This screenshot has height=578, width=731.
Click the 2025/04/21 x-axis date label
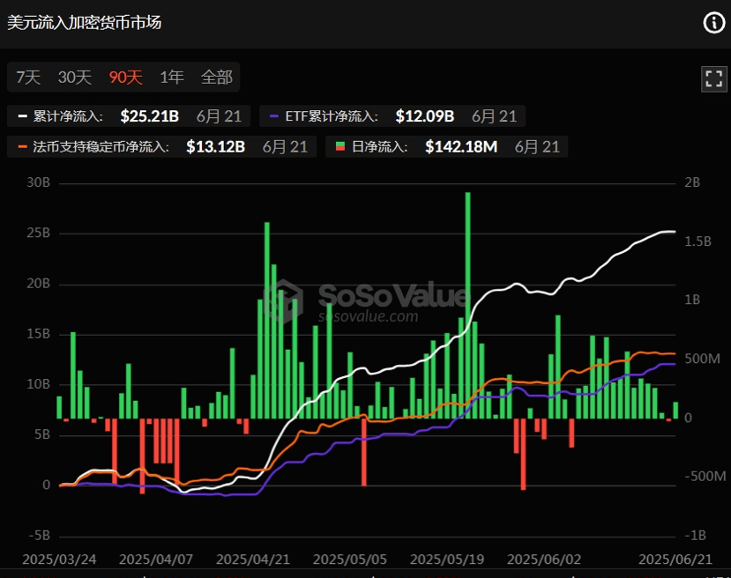click(253, 559)
